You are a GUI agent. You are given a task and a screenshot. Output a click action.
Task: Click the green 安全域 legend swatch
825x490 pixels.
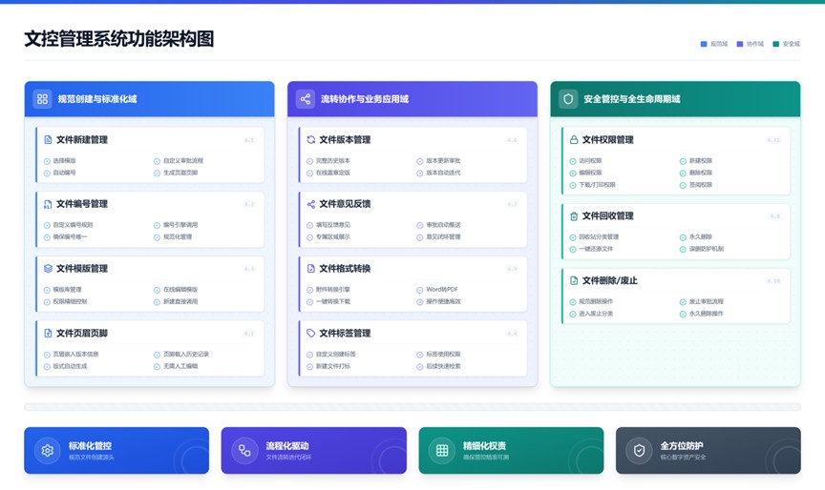(776, 44)
